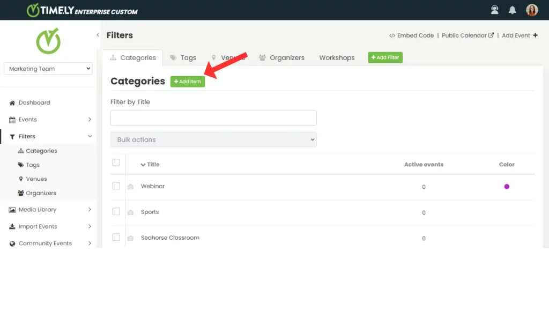Collapse the Filters menu chevron
Image resolution: width=549 pixels, height=309 pixels.
(90, 136)
